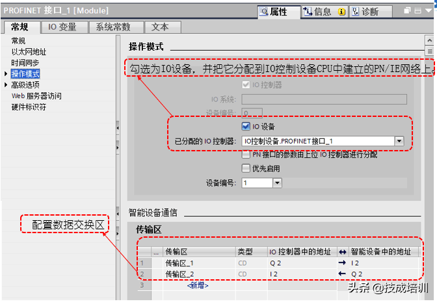Click the scroll up arrow of the vertical scrollbar
437x302 pixels.
coord(429,41)
